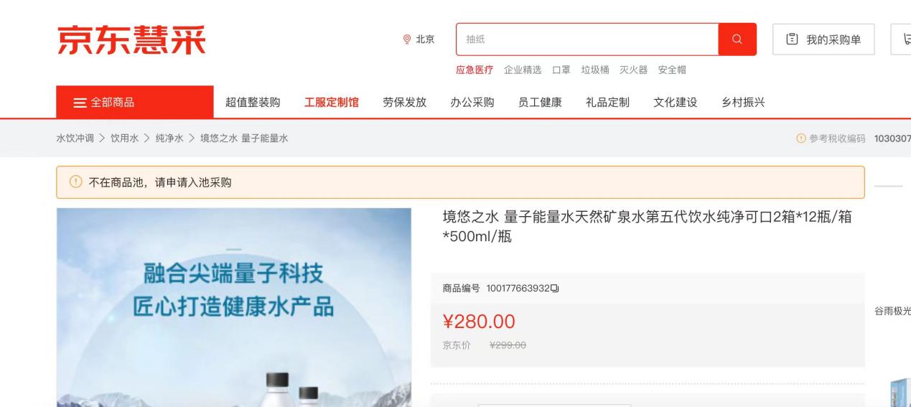
Task: Click the warning icon in the notice bar
Action: pyautogui.click(x=75, y=182)
